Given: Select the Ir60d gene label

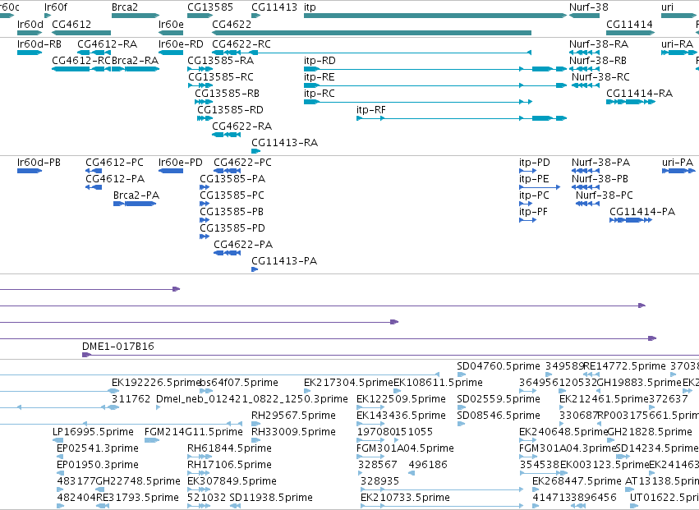Looking at the screenshot, I should [30, 24].
